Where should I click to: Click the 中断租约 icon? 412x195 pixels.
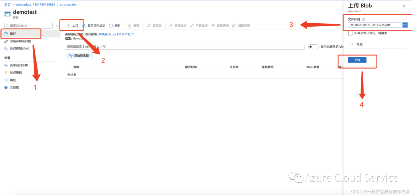pos(192,26)
